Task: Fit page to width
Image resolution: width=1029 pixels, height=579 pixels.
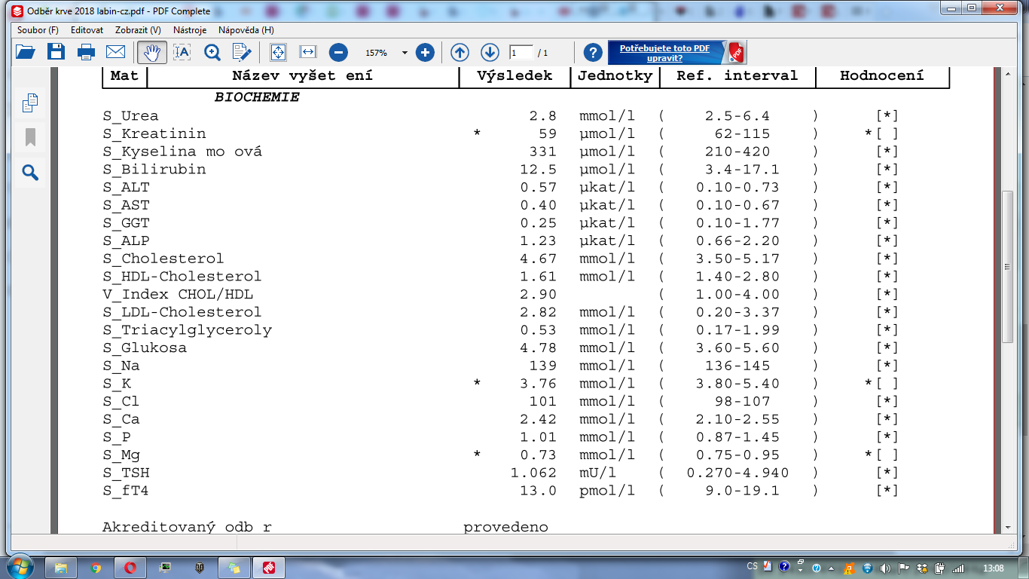Action: 307,52
